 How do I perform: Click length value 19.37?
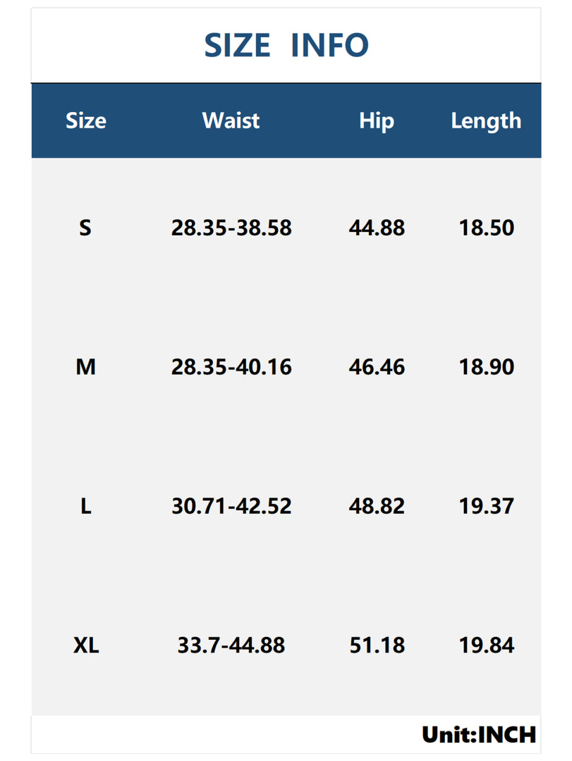coord(487,506)
